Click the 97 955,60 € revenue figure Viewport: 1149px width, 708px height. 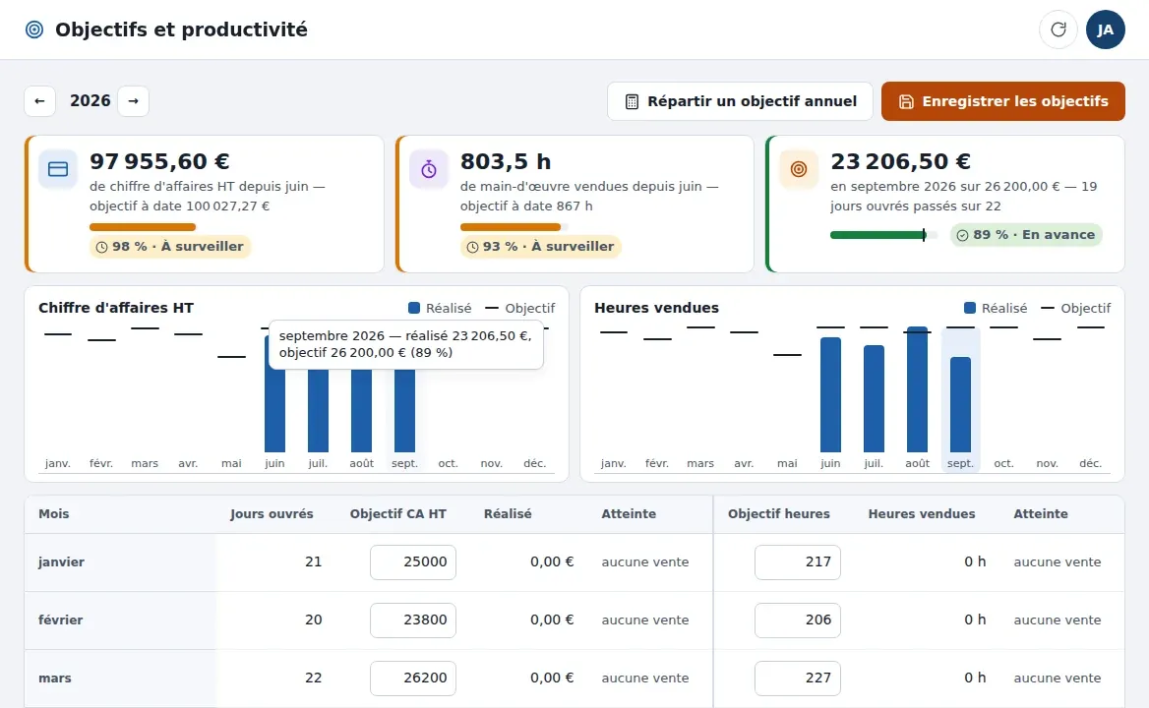click(x=159, y=161)
